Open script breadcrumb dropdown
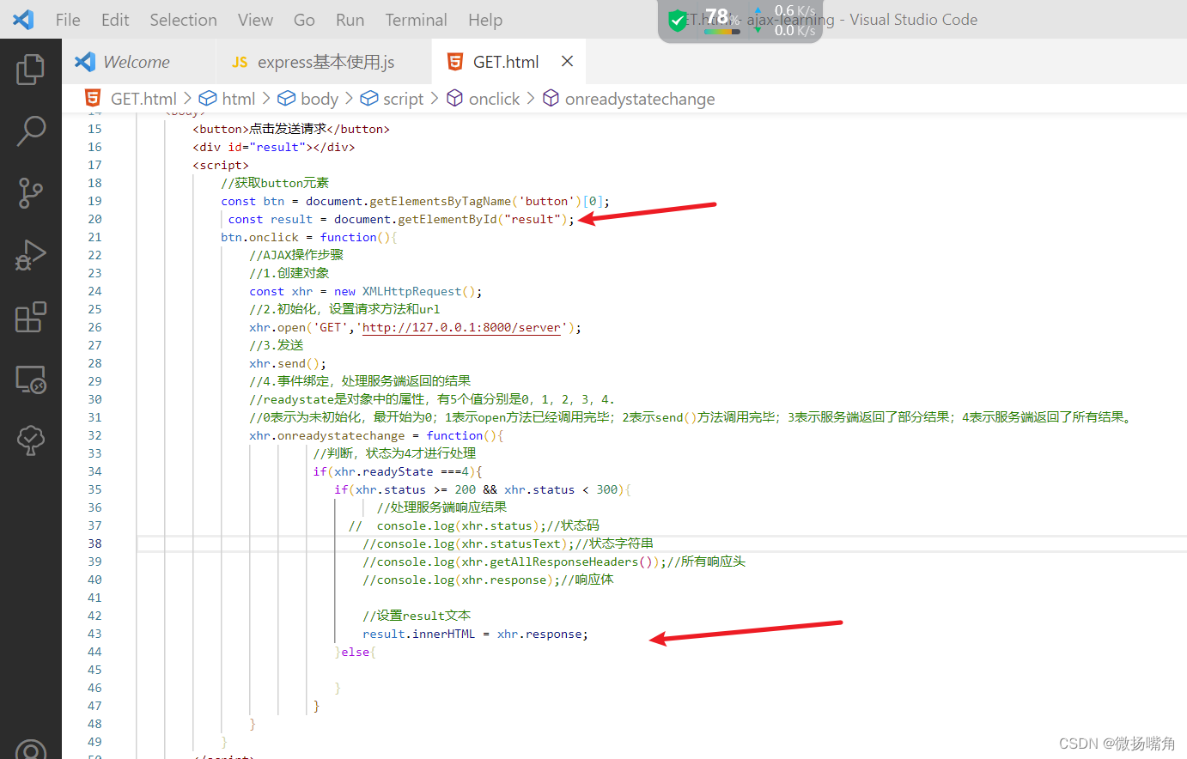This screenshot has width=1187, height=759. coord(403,99)
